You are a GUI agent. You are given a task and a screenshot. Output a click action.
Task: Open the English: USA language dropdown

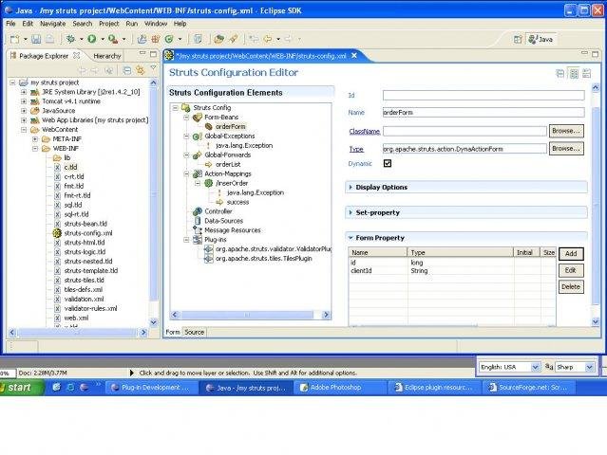click(536, 367)
